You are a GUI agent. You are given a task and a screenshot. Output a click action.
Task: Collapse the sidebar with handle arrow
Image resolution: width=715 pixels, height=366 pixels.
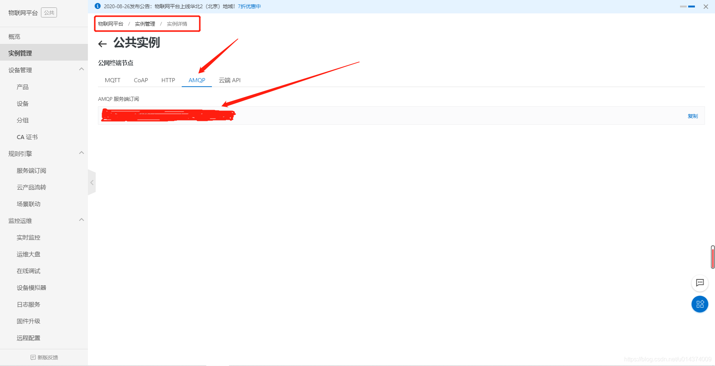pyautogui.click(x=92, y=182)
